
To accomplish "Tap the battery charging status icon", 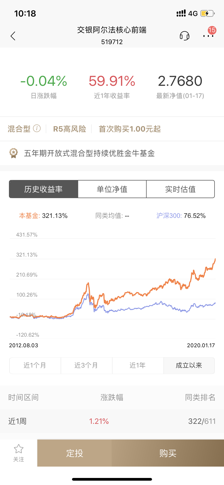I will tap(207, 13).
